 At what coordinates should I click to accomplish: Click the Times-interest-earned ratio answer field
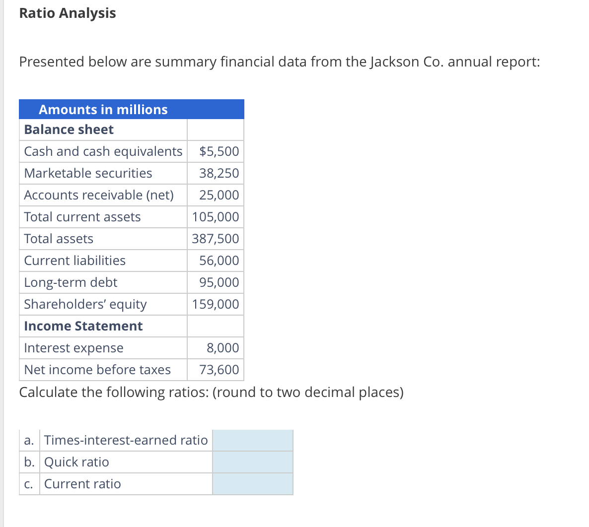pyautogui.click(x=252, y=440)
